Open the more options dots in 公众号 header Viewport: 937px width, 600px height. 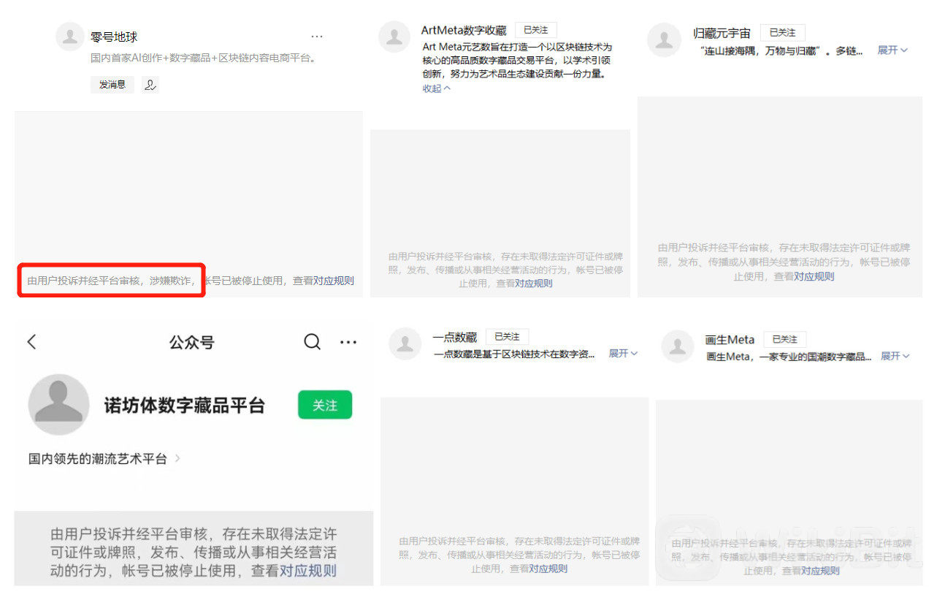348,342
